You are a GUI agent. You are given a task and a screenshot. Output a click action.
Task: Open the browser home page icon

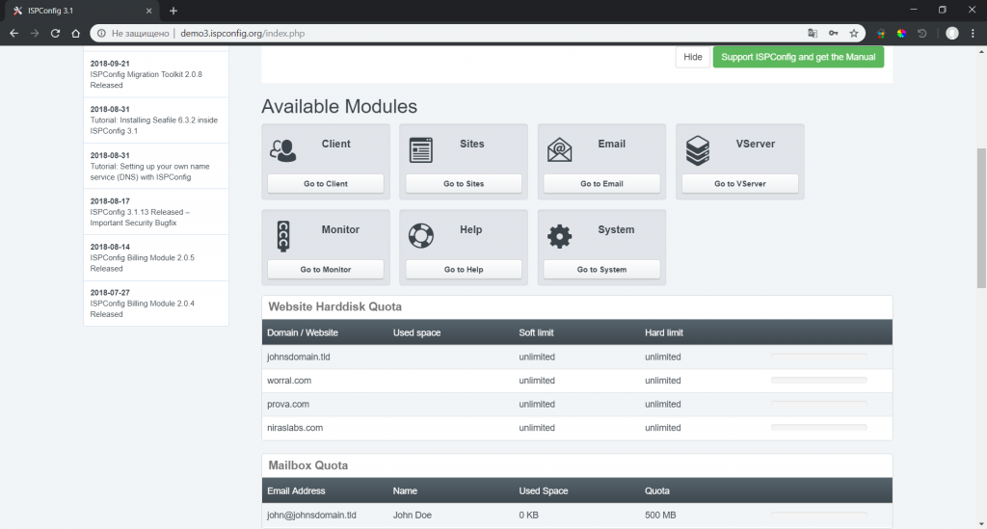click(75, 34)
